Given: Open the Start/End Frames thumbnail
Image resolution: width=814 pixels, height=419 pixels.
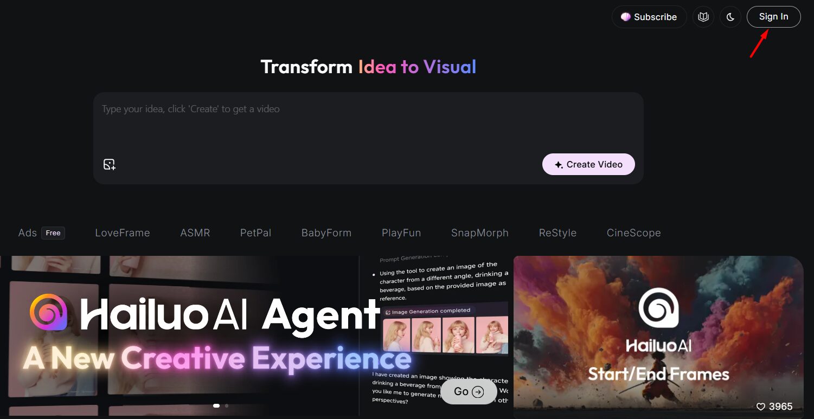Looking at the screenshot, I should coord(658,336).
